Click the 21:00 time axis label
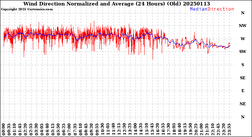Screen dimensions: 252x137 pyautogui.click(x=201, y=129)
